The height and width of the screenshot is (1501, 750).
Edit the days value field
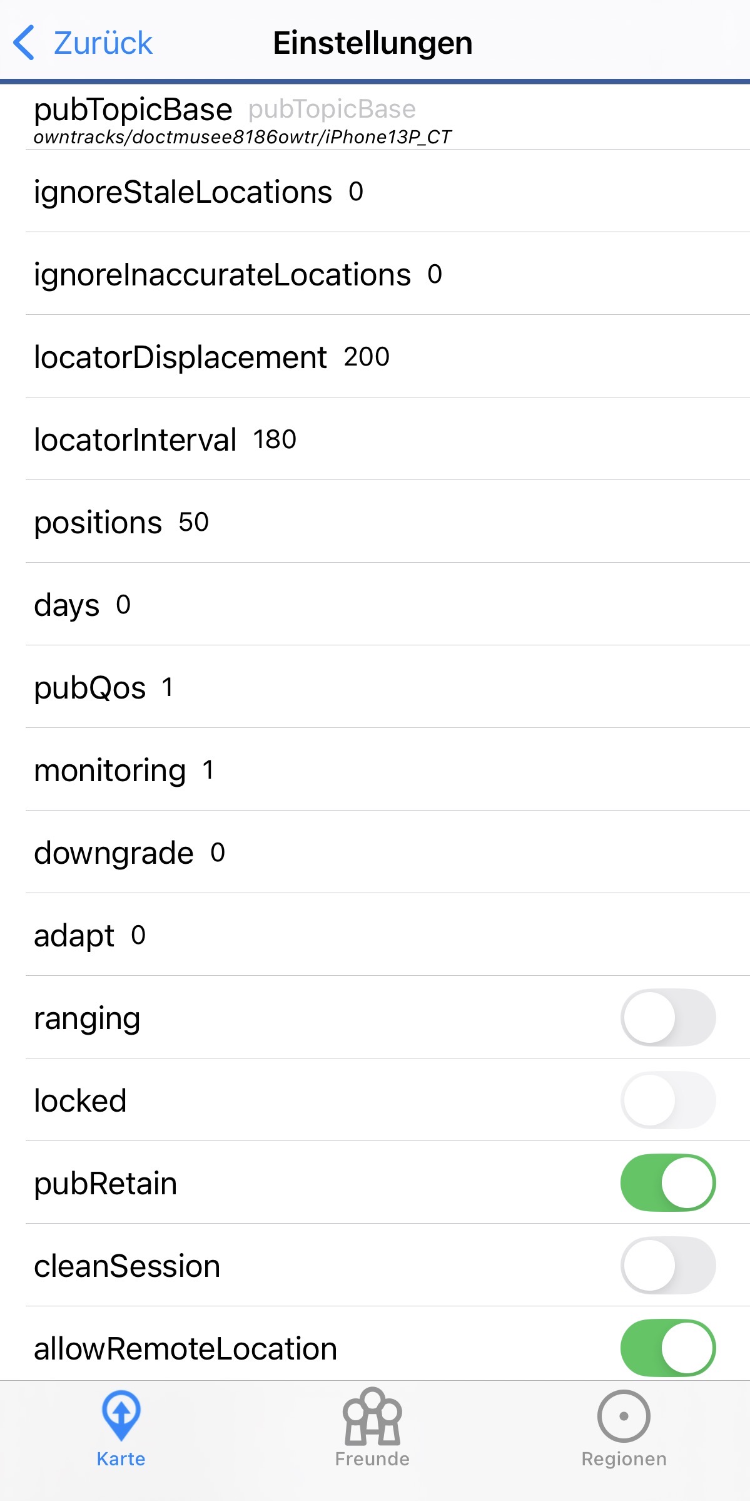123,605
